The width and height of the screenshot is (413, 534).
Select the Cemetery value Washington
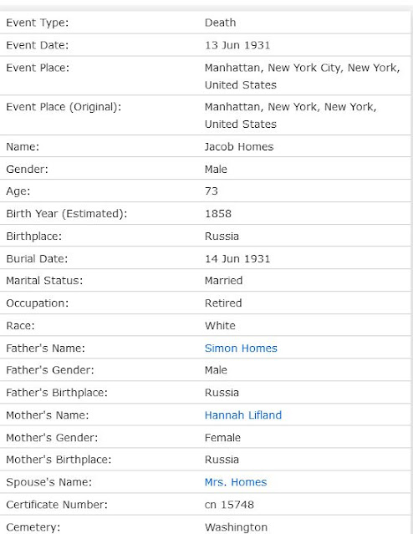click(x=236, y=526)
